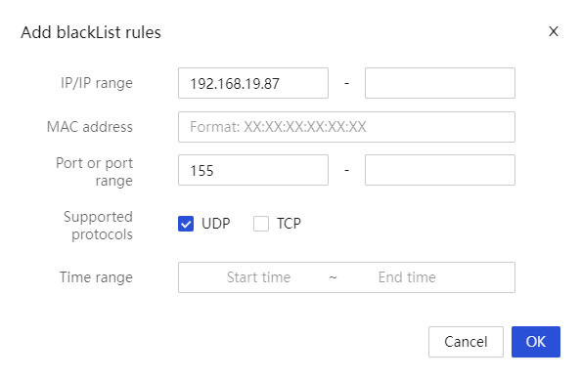Click the Port or port range label
The width and height of the screenshot is (581, 379).
tap(94, 172)
